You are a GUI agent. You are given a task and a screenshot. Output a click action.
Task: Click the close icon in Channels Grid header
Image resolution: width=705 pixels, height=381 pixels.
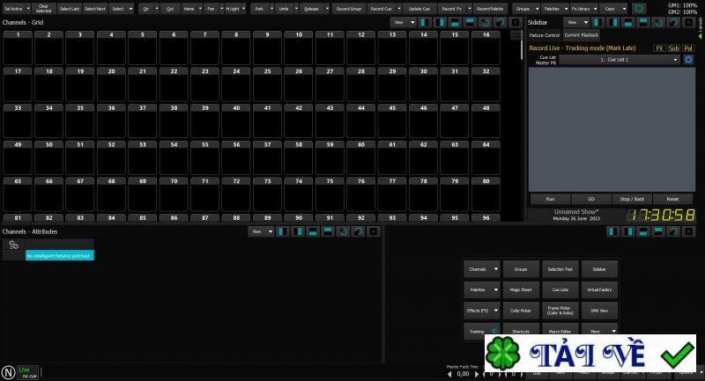[x=515, y=21]
